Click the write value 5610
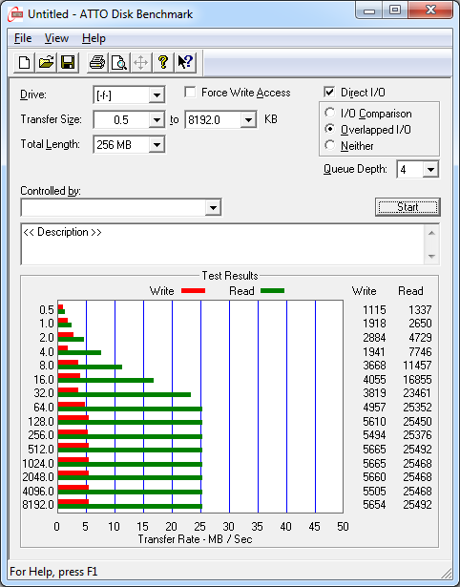The height and width of the screenshot is (587, 460). (374, 422)
